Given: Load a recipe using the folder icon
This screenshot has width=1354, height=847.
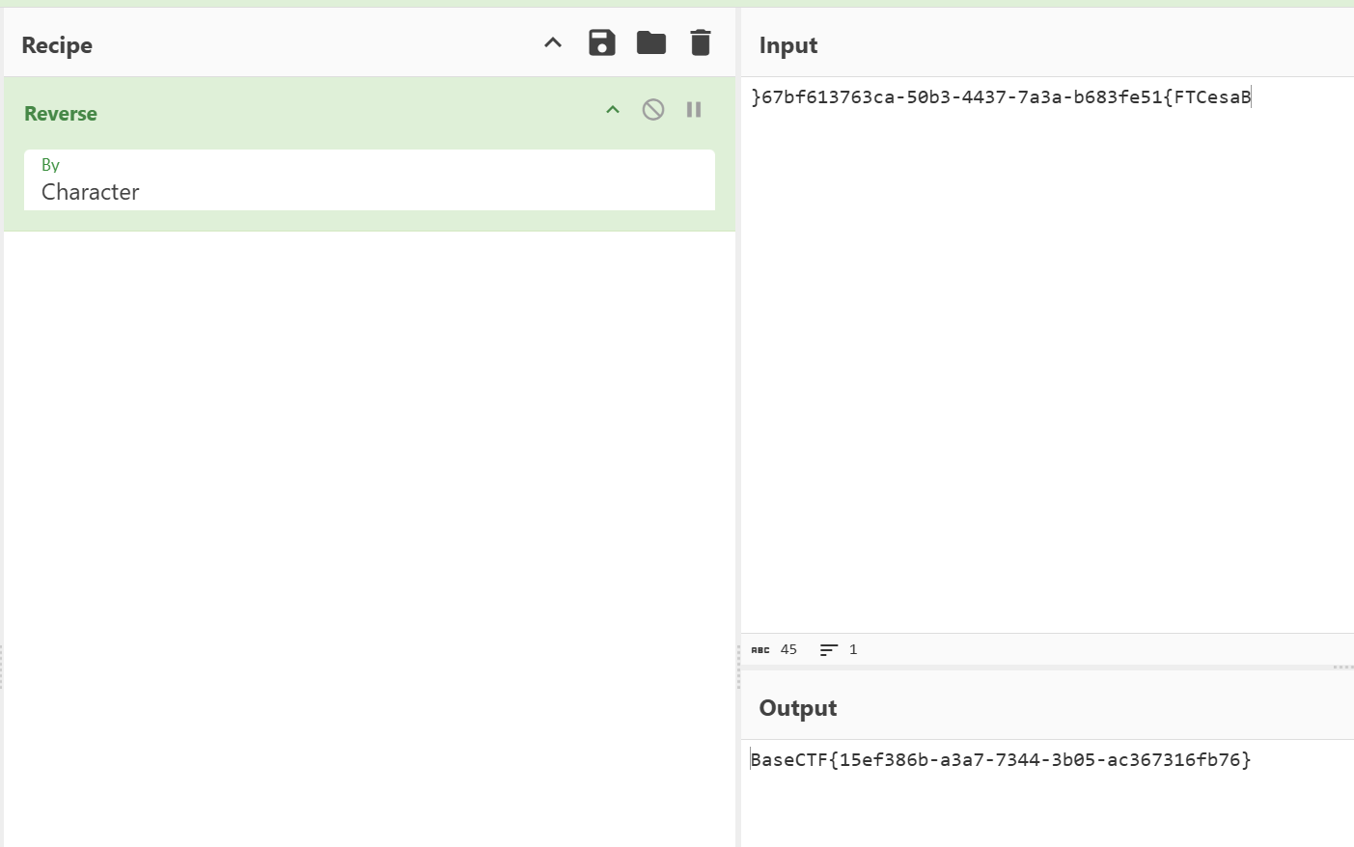Looking at the screenshot, I should click(x=651, y=43).
